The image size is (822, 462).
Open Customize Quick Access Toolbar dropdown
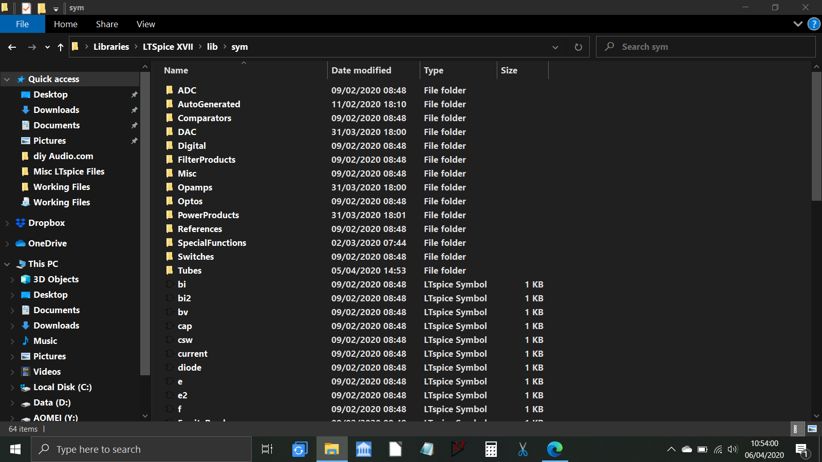[x=55, y=8]
